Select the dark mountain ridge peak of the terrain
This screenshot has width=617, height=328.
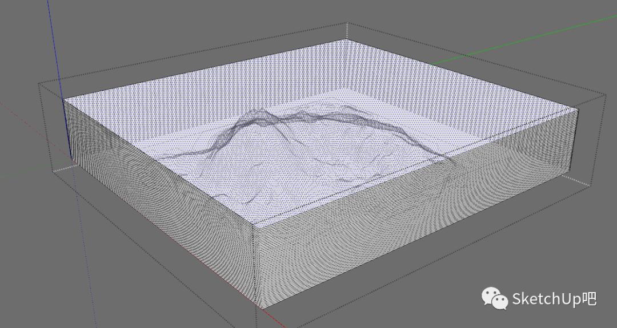[x=260, y=114]
